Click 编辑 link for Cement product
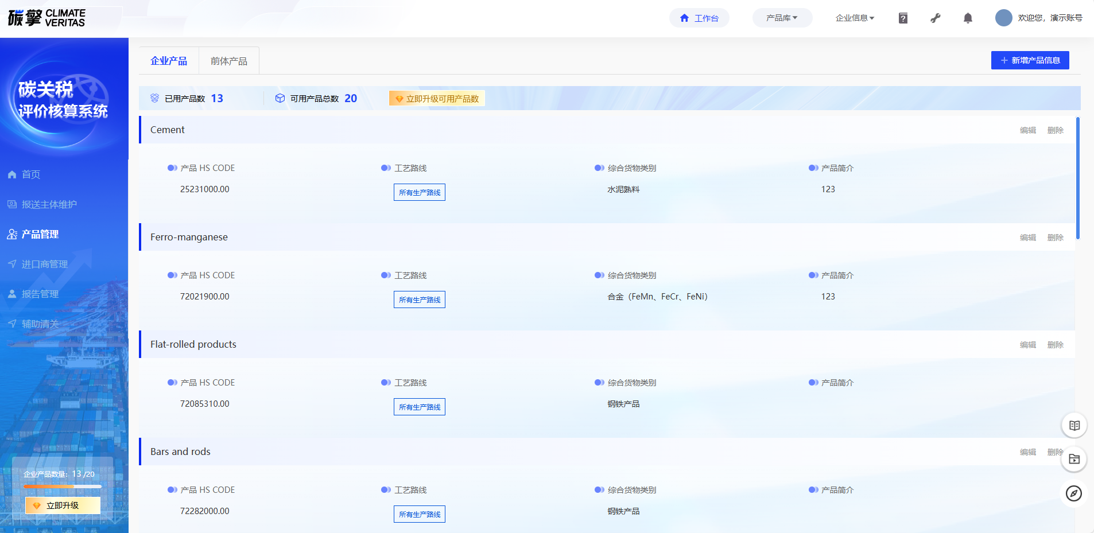Viewport: 1094px width, 533px height. coord(1027,130)
